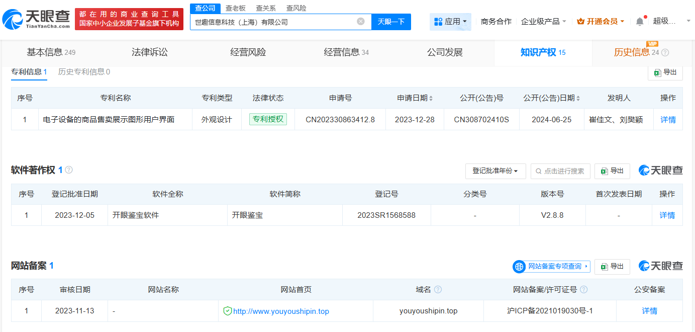Sort by 申请日期 column arrows

pyautogui.click(x=431, y=99)
